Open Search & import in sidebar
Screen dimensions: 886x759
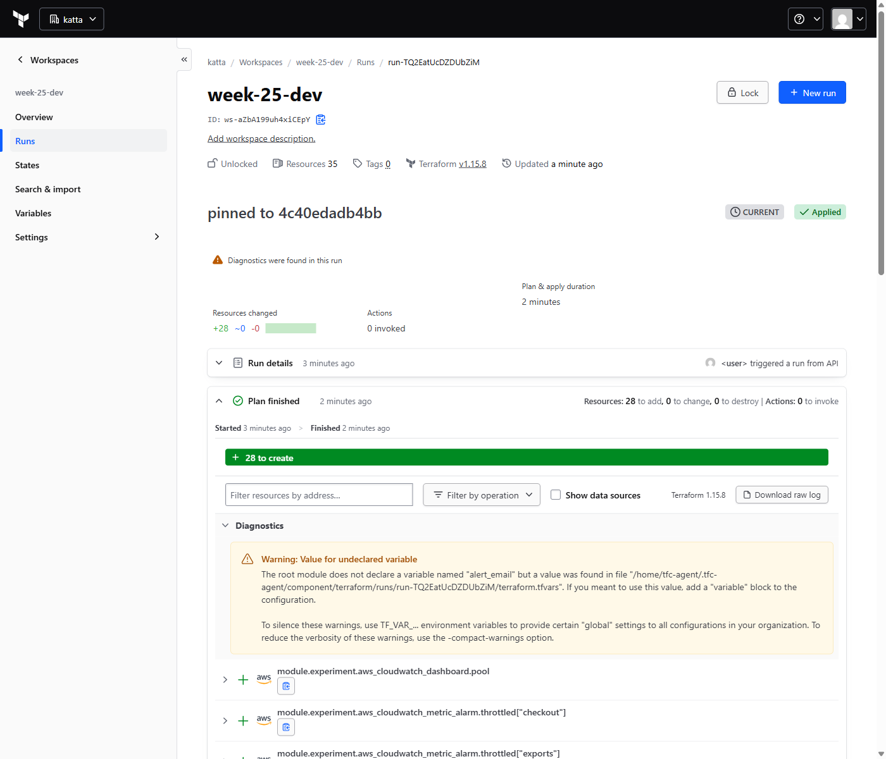click(x=89, y=189)
